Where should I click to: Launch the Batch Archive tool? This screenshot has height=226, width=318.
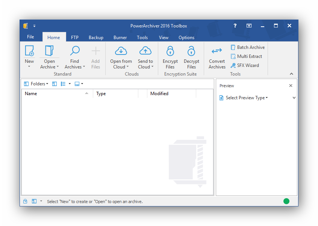coord(248,47)
